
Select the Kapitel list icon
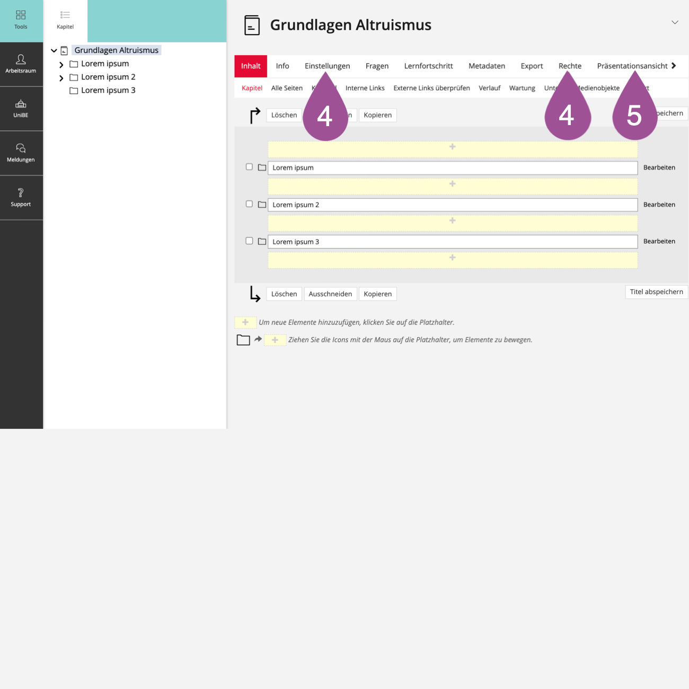[65, 15]
